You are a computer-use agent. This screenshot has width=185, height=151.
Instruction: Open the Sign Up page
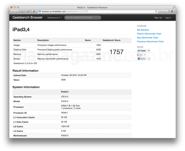click(x=158, y=18)
